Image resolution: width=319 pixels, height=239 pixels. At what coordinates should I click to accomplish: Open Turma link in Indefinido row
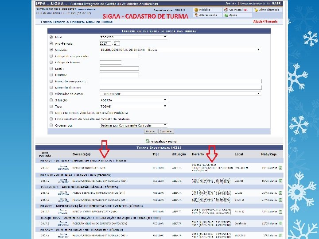click(63, 224)
